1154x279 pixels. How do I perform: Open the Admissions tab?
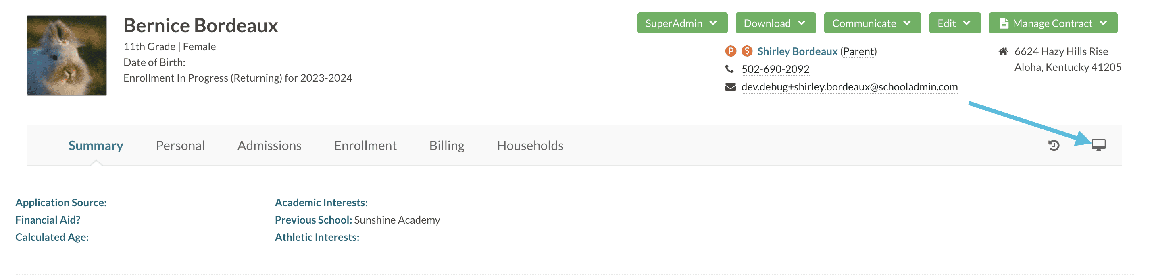269,146
